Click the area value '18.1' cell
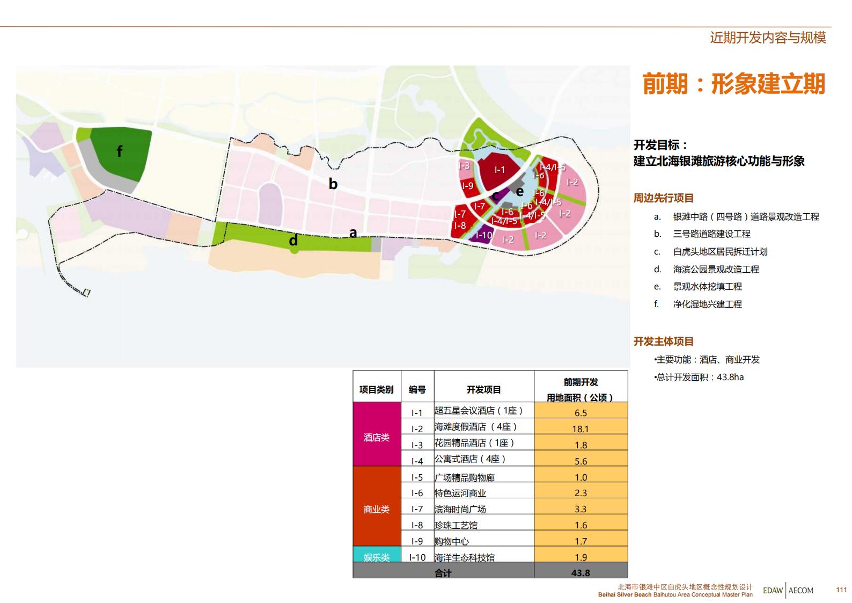This screenshot has width=852, height=603. [x=581, y=427]
